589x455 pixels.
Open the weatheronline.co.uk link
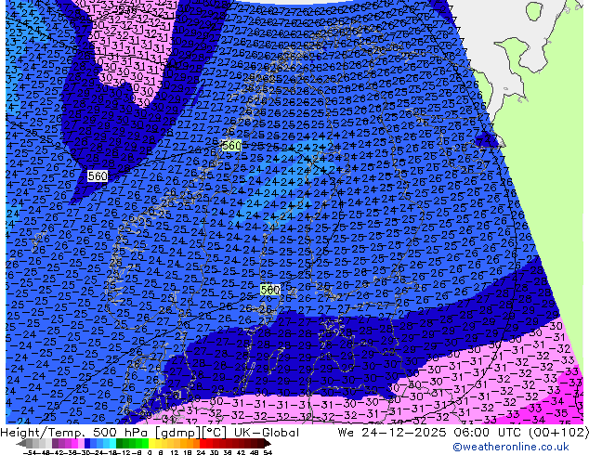[x=511, y=447]
